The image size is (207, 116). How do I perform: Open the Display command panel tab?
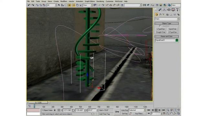[173, 10]
